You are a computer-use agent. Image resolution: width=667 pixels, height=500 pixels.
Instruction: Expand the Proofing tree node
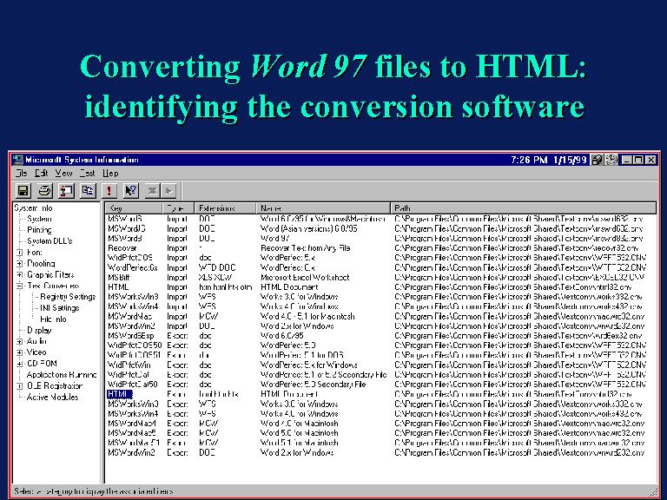(x=20, y=264)
